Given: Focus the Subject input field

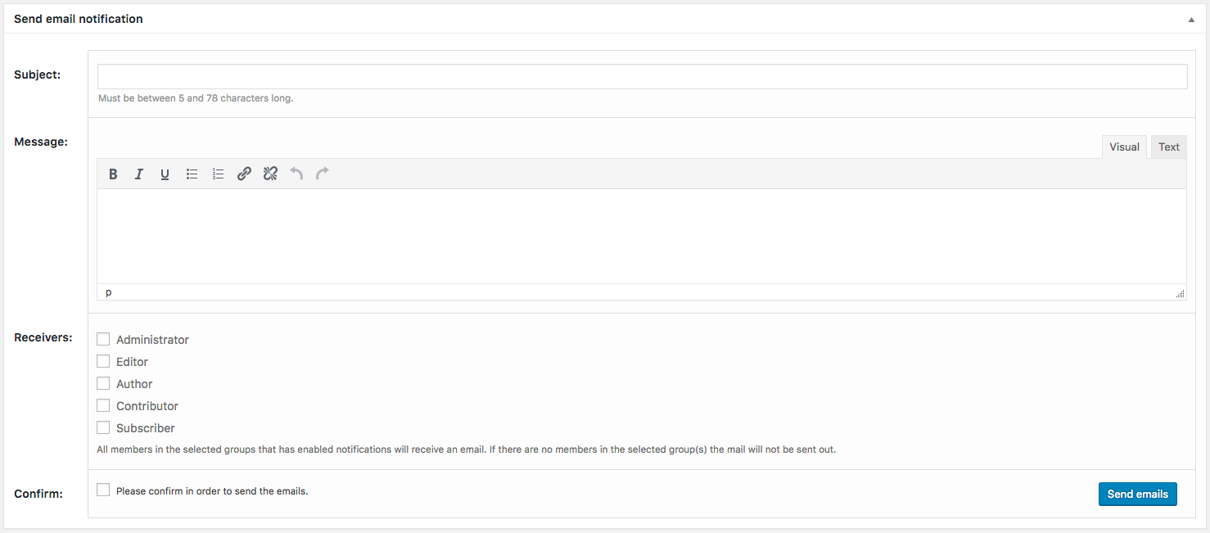Looking at the screenshot, I should coord(642,76).
